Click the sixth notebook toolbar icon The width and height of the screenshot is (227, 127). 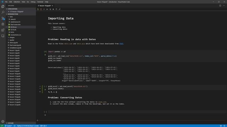(x=53, y=9)
